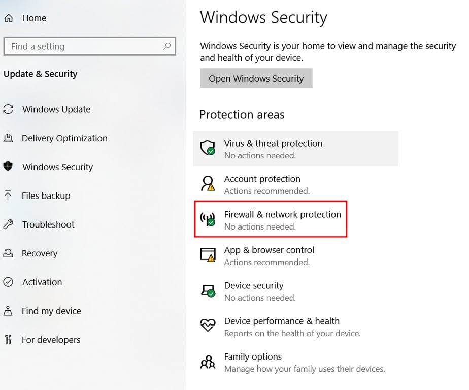Click the Recovery icon in the sidebar
This screenshot has height=390, width=469.
tap(8, 253)
